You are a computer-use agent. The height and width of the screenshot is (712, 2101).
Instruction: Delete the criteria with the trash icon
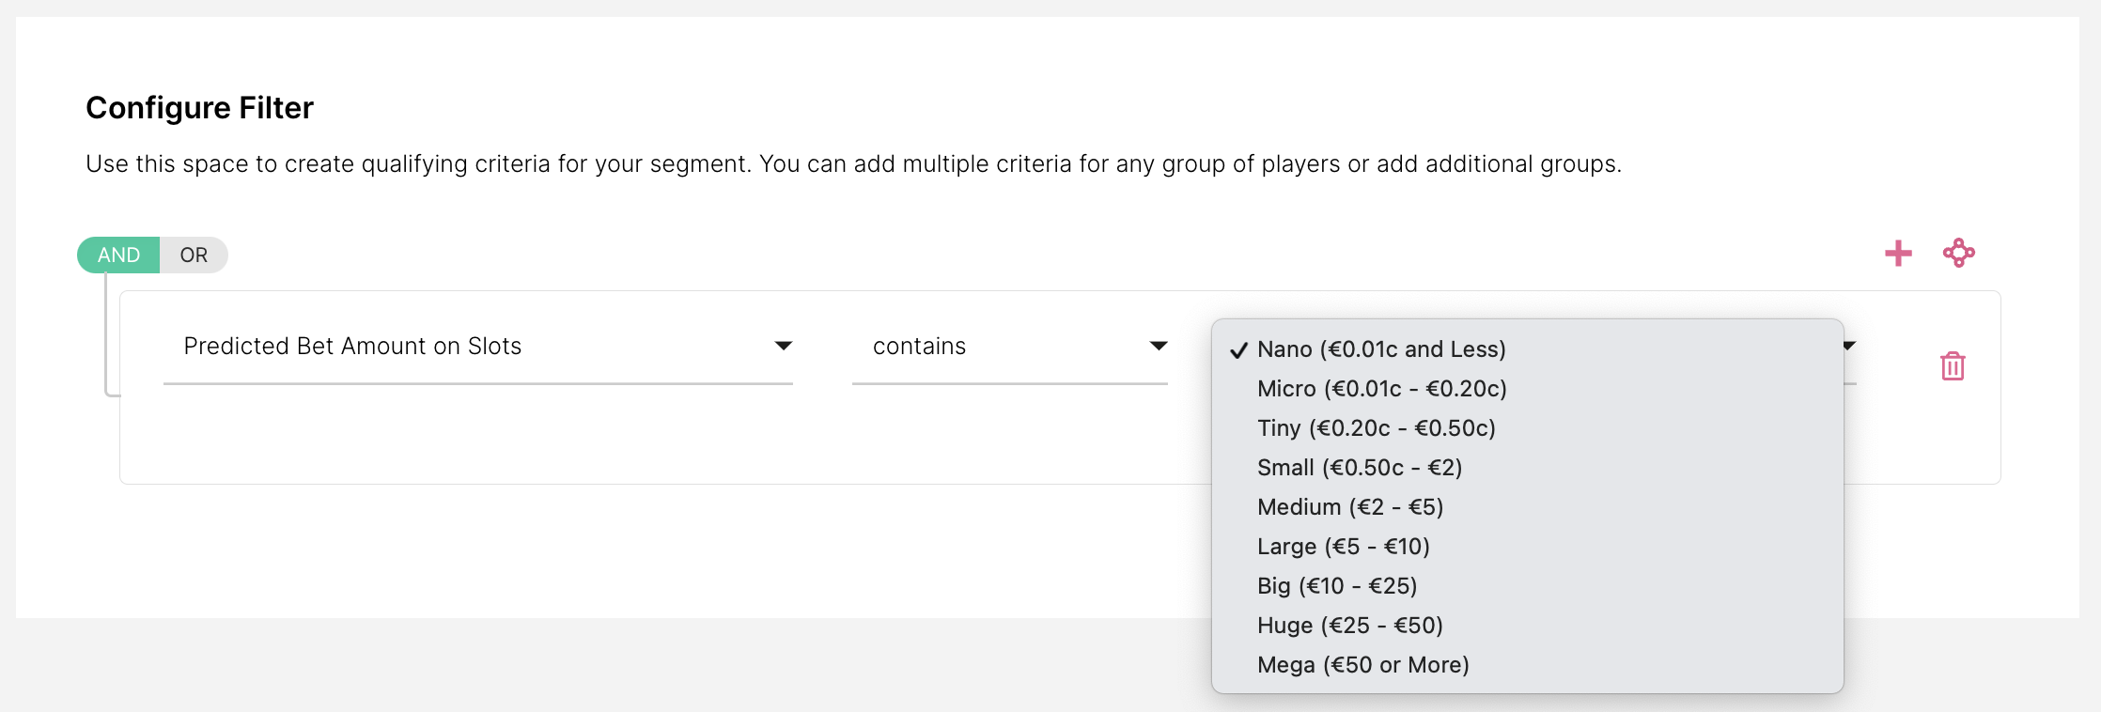coord(1953,365)
